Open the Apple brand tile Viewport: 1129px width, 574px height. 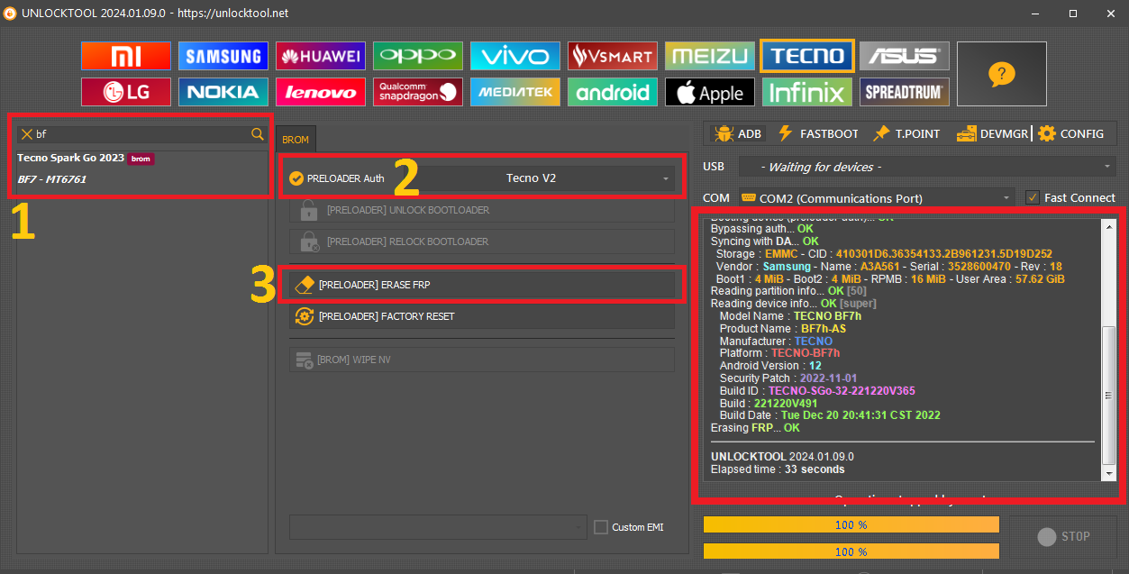[710, 92]
